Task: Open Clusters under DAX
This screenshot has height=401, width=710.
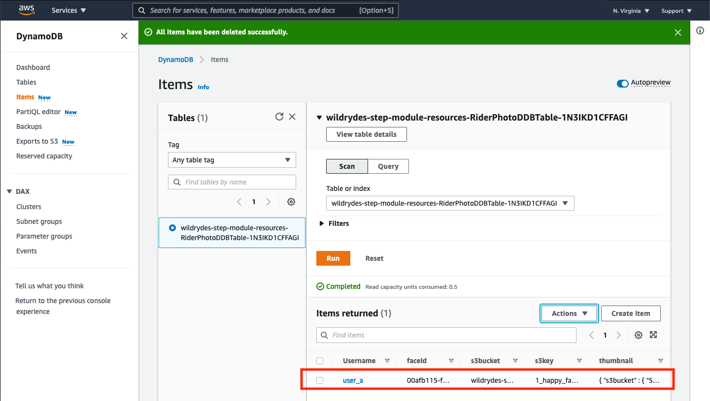Action: point(29,207)
